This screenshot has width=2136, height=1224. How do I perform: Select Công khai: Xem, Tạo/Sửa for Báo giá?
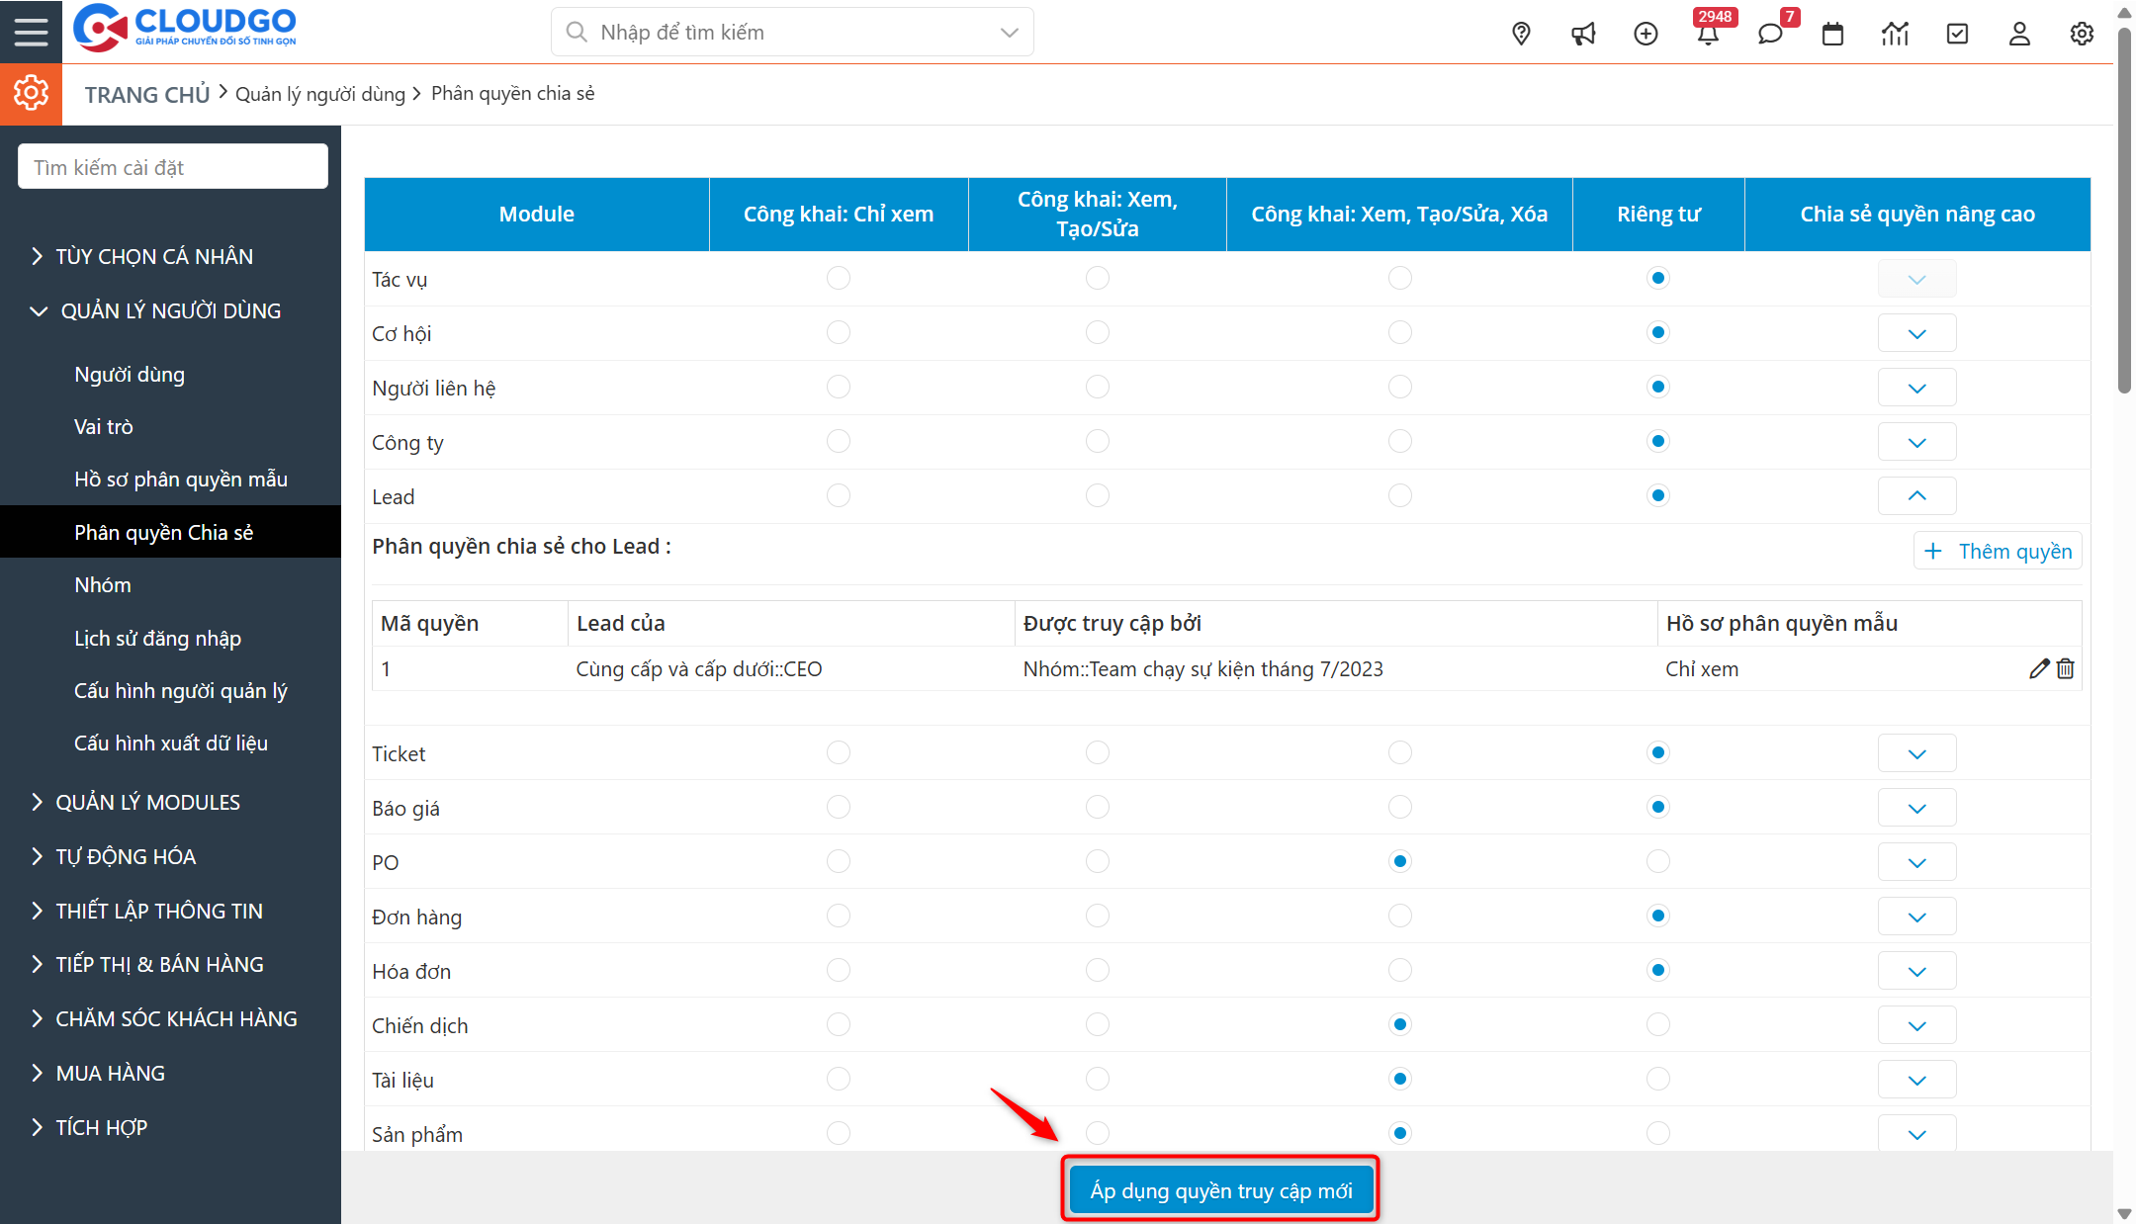(x=1097, y=807)
